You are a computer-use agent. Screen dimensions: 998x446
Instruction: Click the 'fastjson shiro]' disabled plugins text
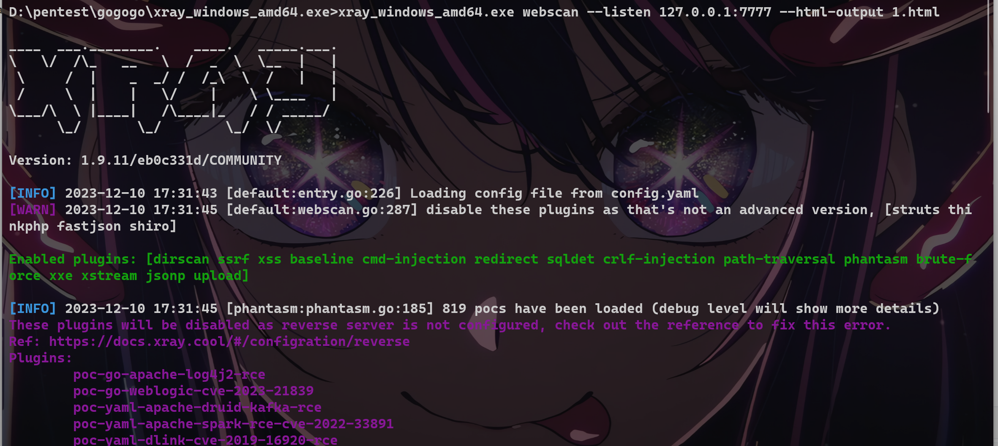[x=117, y=226]
